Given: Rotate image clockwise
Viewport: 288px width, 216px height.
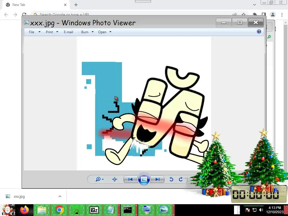Looking at the screenshot, I should pyautogui.click(x=181, y=179).
